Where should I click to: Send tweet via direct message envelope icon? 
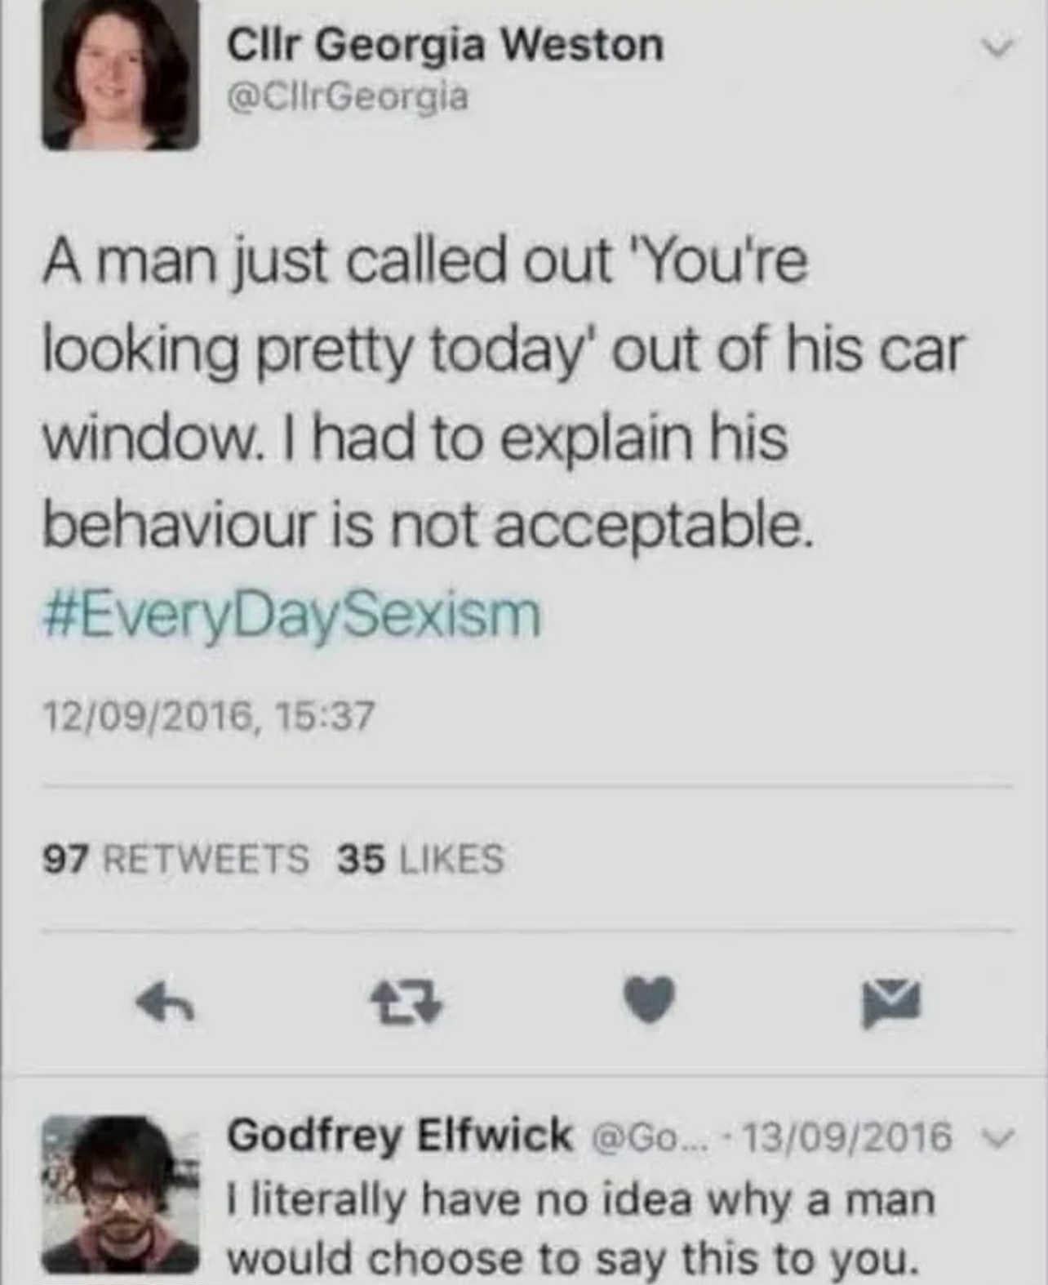click(891, 1002)
